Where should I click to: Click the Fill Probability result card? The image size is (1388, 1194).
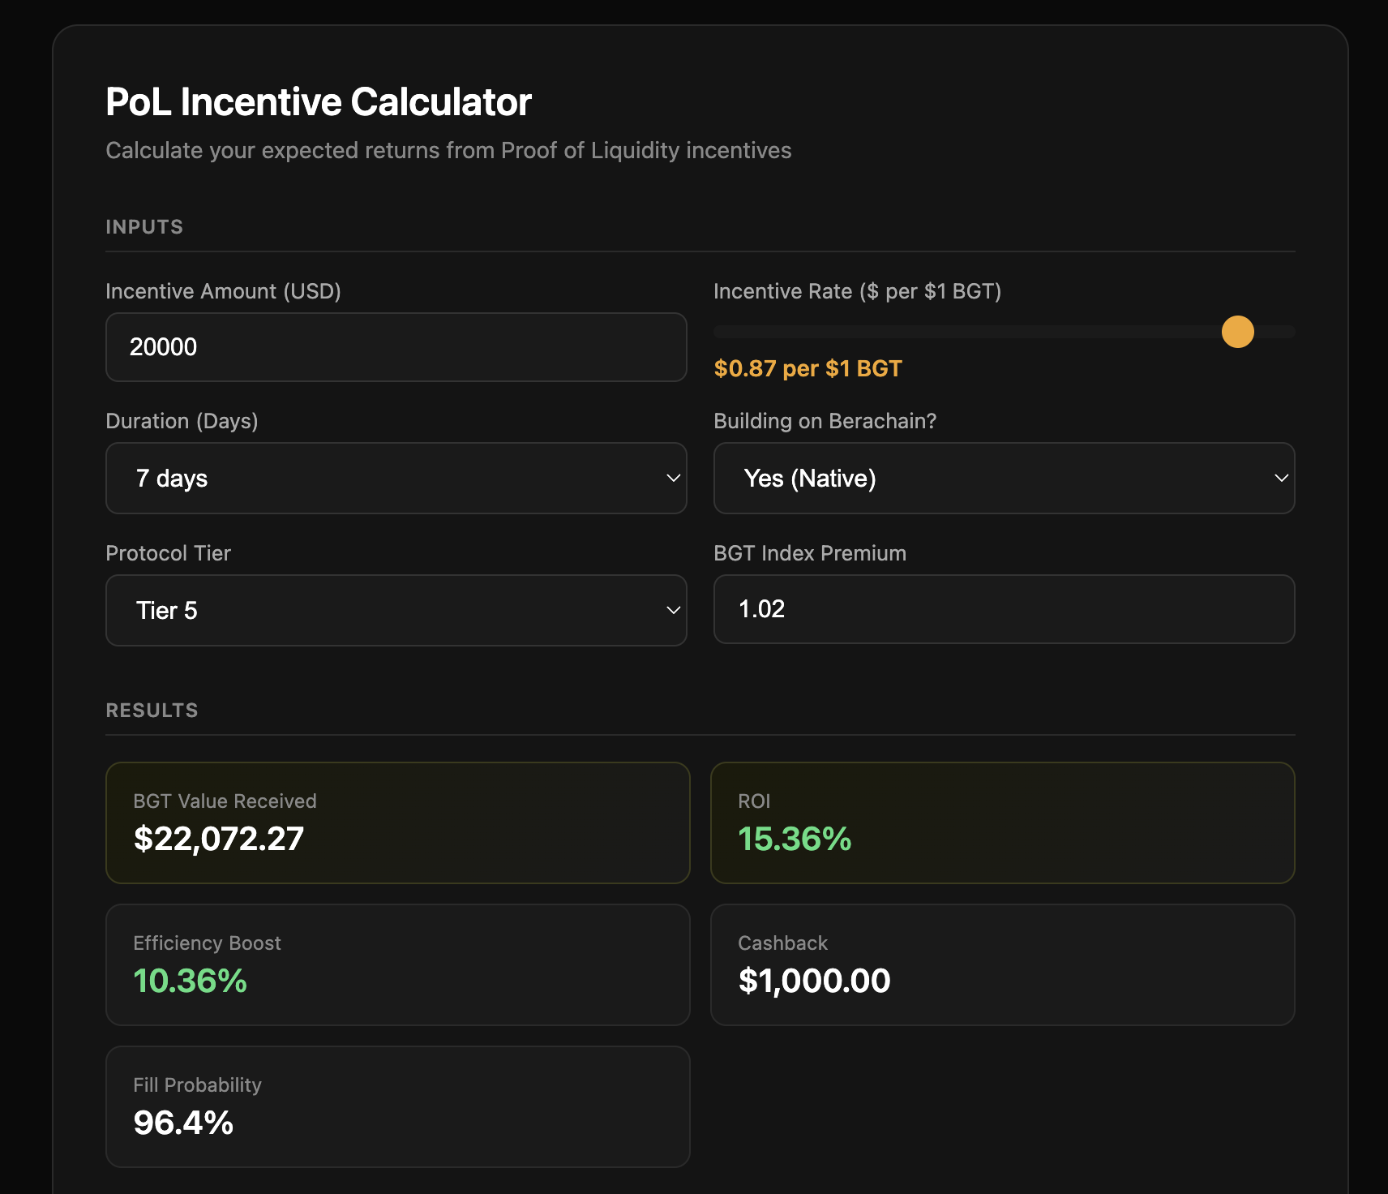coord(397,1106)
